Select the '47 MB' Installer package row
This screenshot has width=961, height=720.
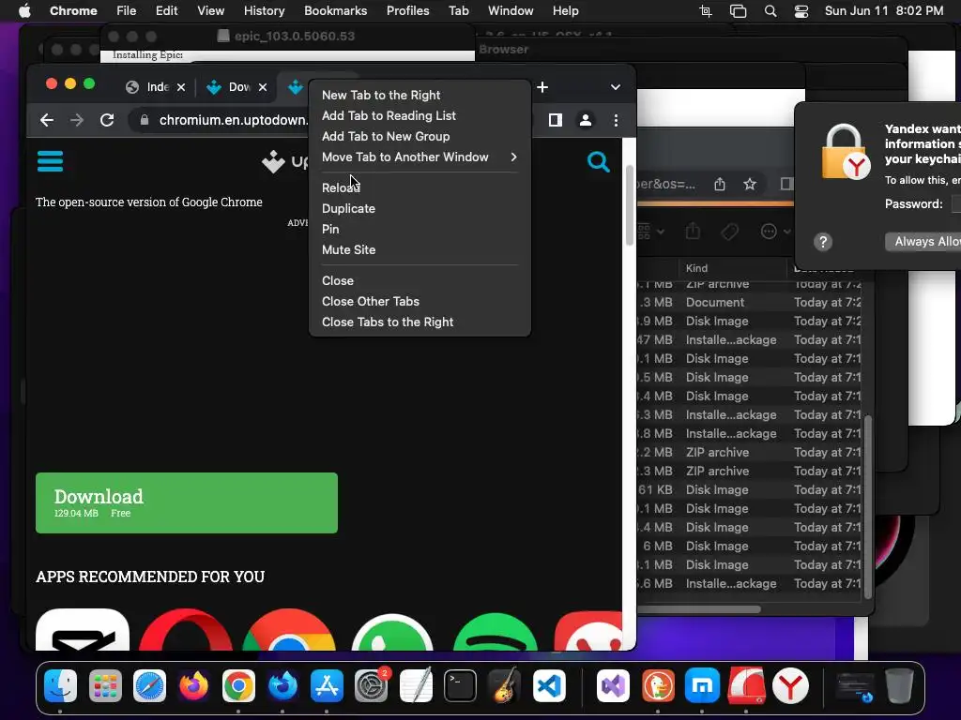pyautogui.click(x=749, y=339)
